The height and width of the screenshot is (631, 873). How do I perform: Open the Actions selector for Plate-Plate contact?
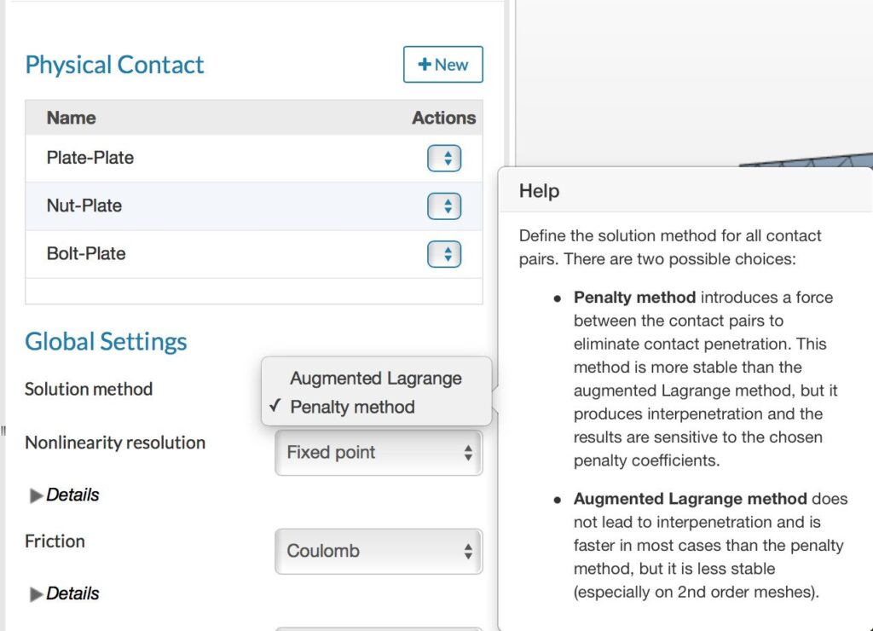(x=443, y=158)
